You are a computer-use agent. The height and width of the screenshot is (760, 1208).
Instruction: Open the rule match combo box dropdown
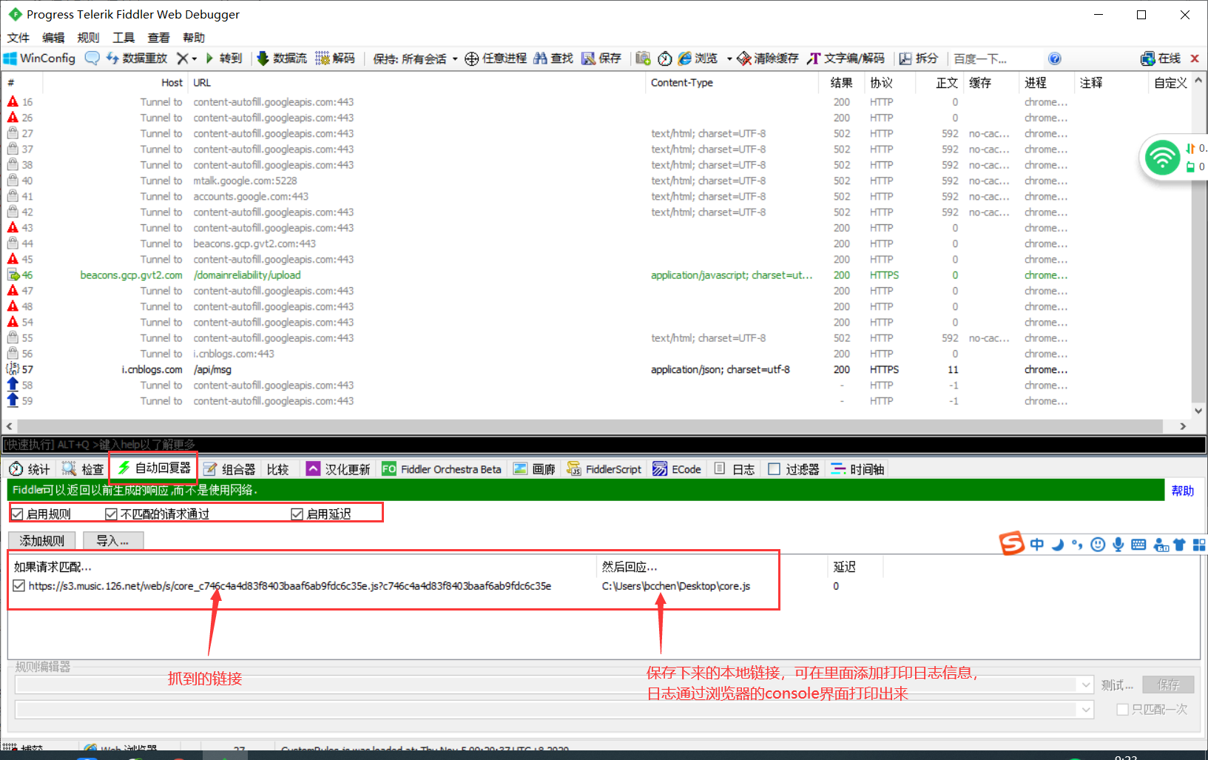tap(1085, 685)
